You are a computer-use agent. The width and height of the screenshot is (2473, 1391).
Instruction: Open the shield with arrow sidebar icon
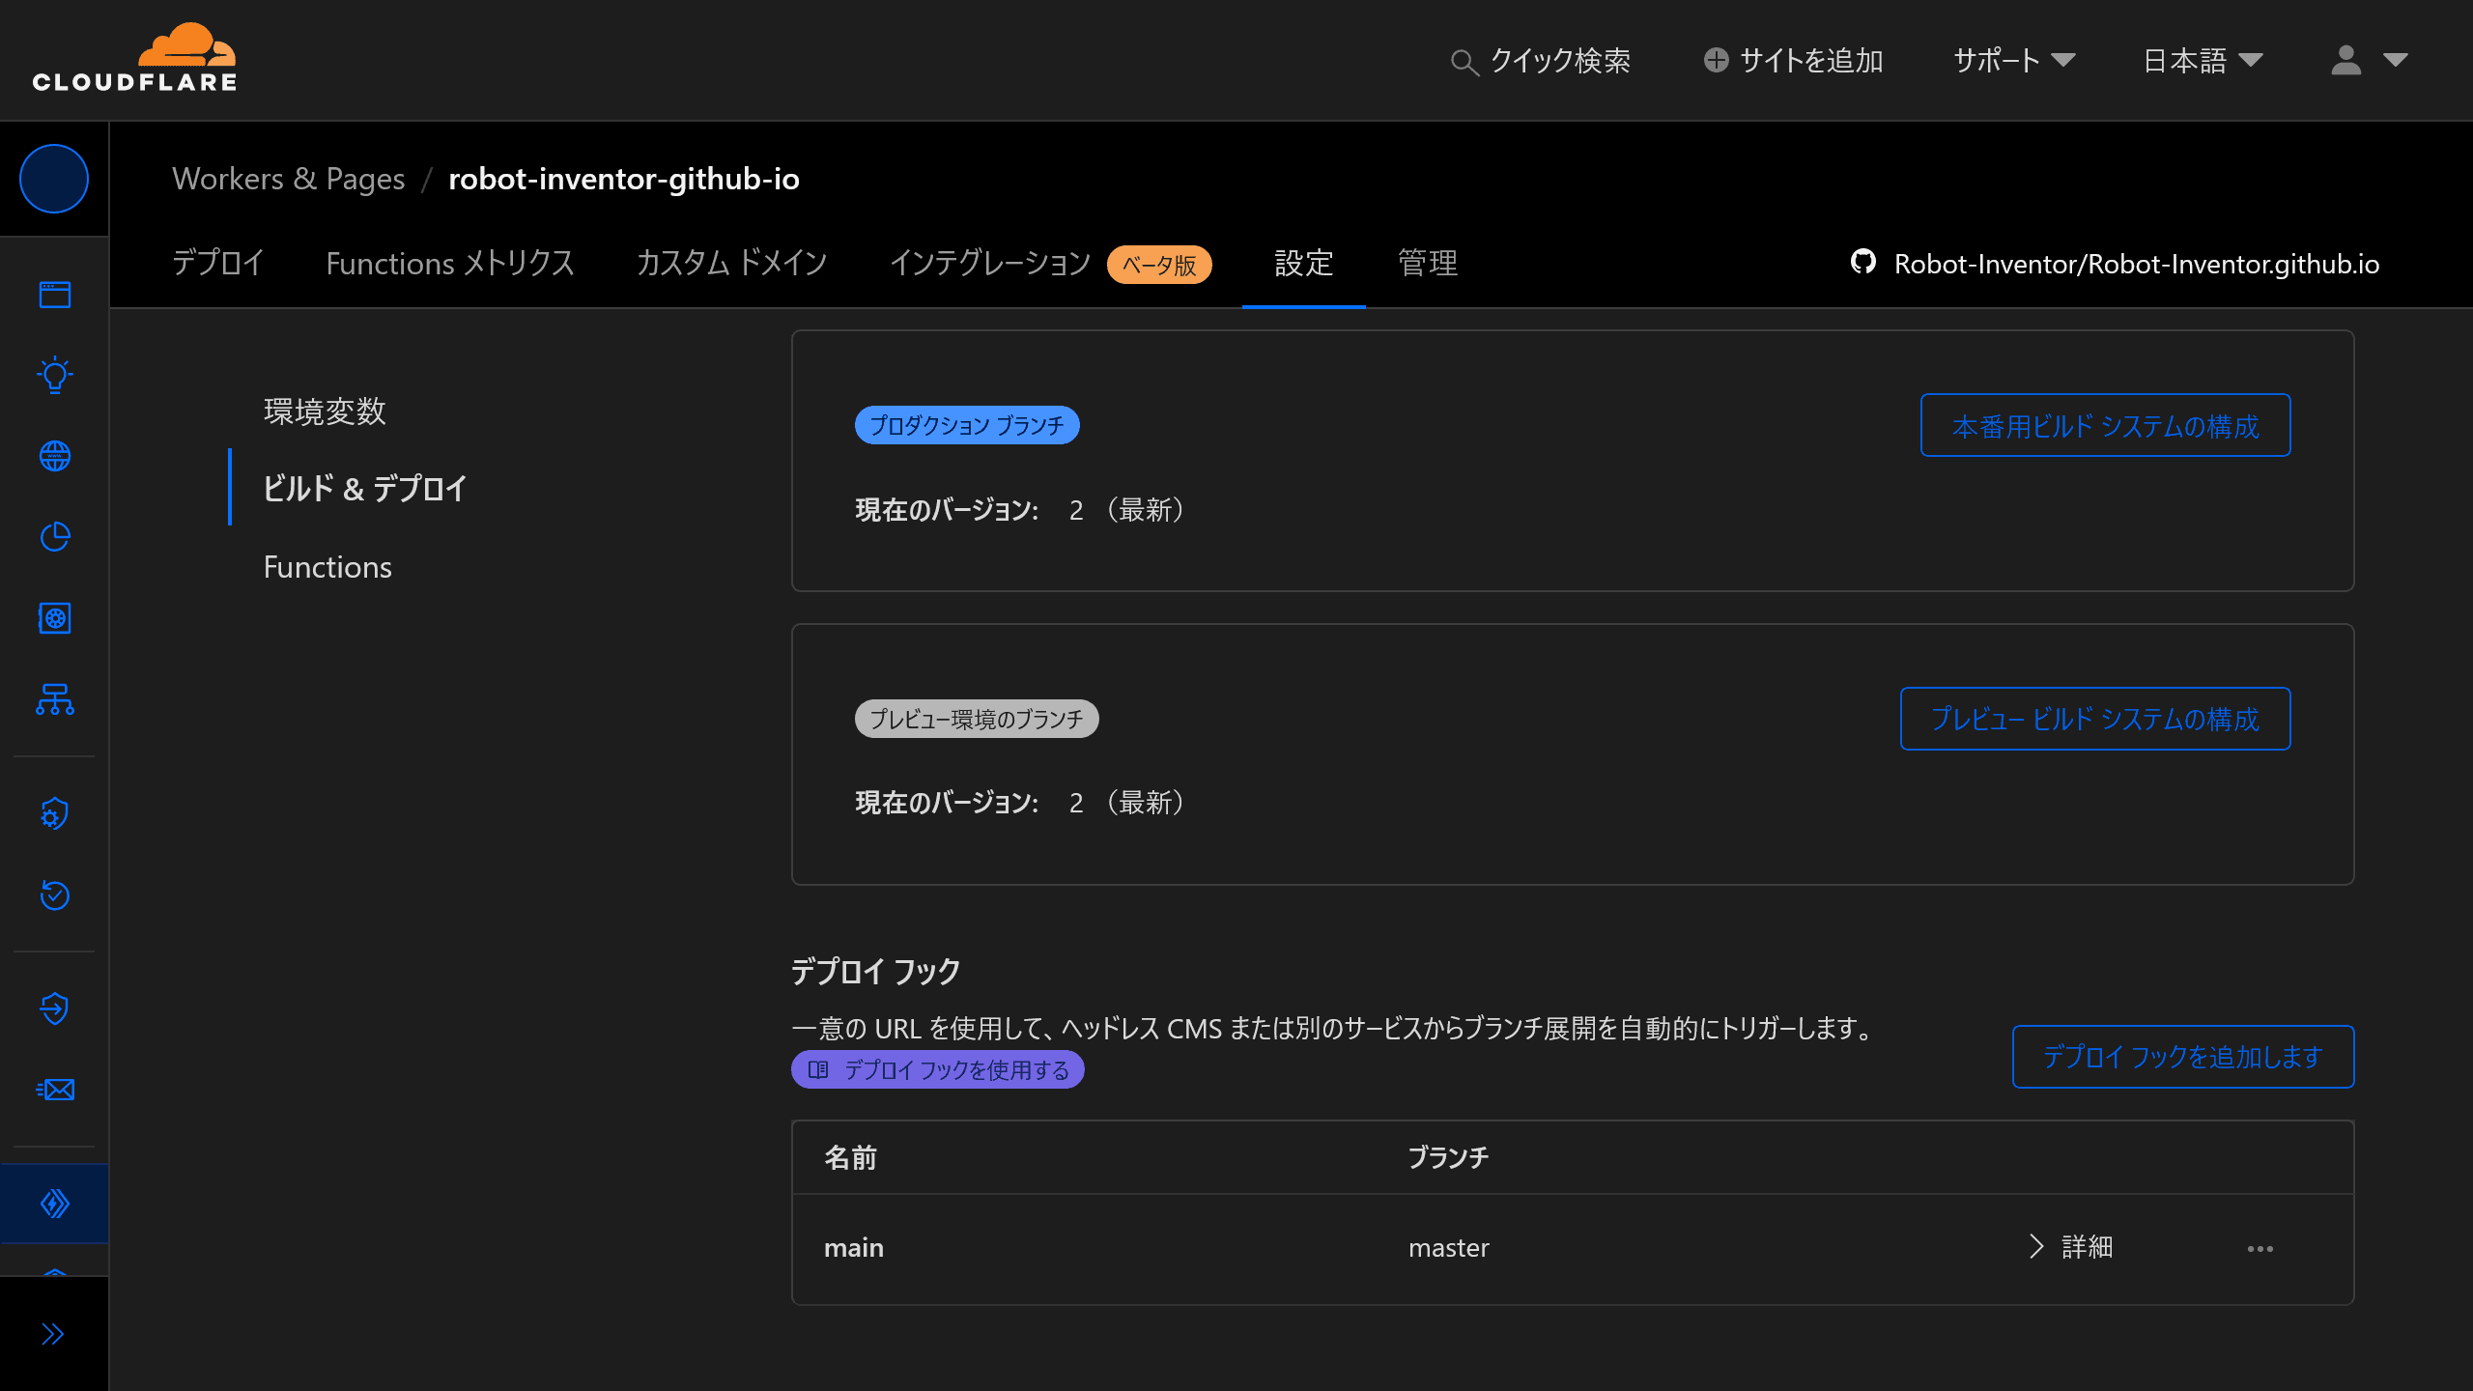pyautogui.click(x=55, y=1008)
